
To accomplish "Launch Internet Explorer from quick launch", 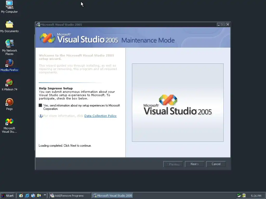I will (27, 196).
